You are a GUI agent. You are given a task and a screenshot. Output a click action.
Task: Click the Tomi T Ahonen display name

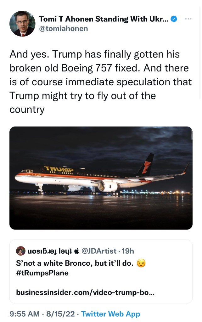[104, 19]
